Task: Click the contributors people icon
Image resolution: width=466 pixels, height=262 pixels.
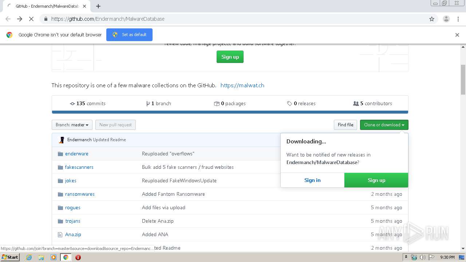Action: click(x=356, y=104)
